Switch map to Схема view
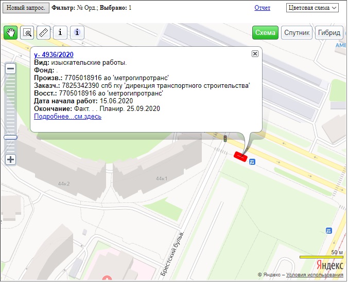The height and width of the screenshot is (282, 348). (x=265, y=33)
